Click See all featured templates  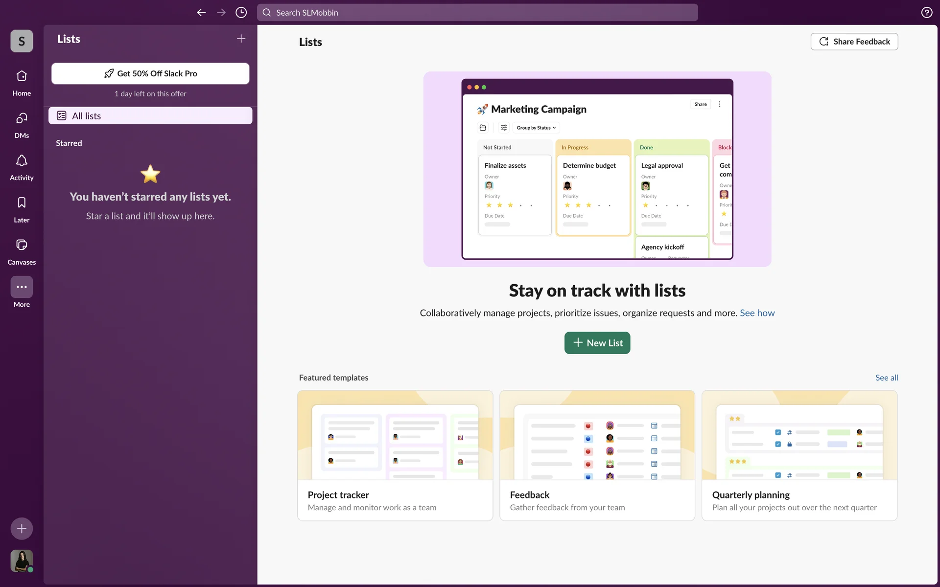[886, 378]
